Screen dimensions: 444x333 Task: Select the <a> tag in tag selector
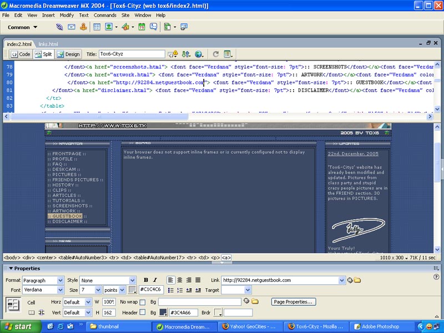[226, 258]
